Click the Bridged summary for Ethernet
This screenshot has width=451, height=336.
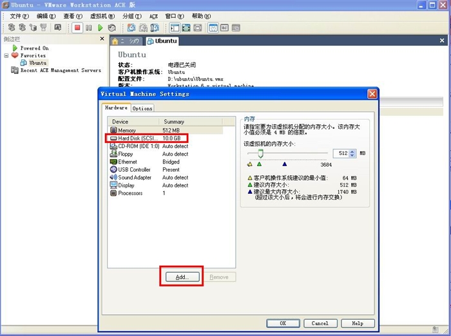(171, 162)
